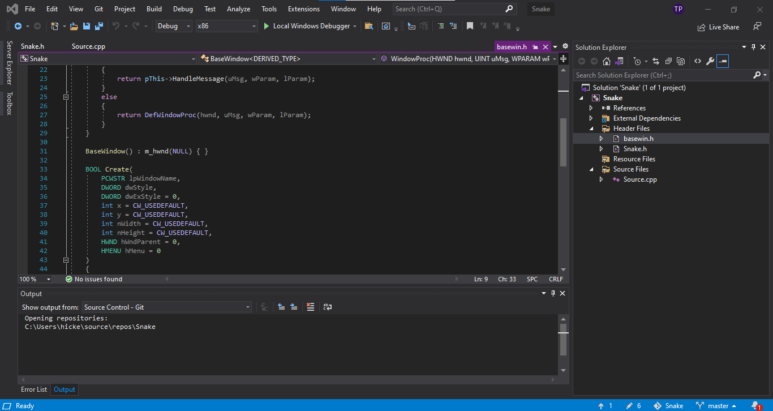Toggle Word Wrap in Output panel
The height and width of the screenshot is (411, 773).
(x=327, y=307)
